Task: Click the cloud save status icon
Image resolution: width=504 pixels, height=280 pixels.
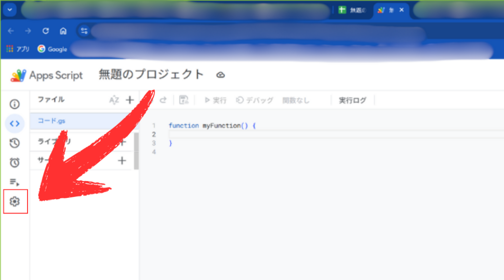Action: (x=220, y=75)
